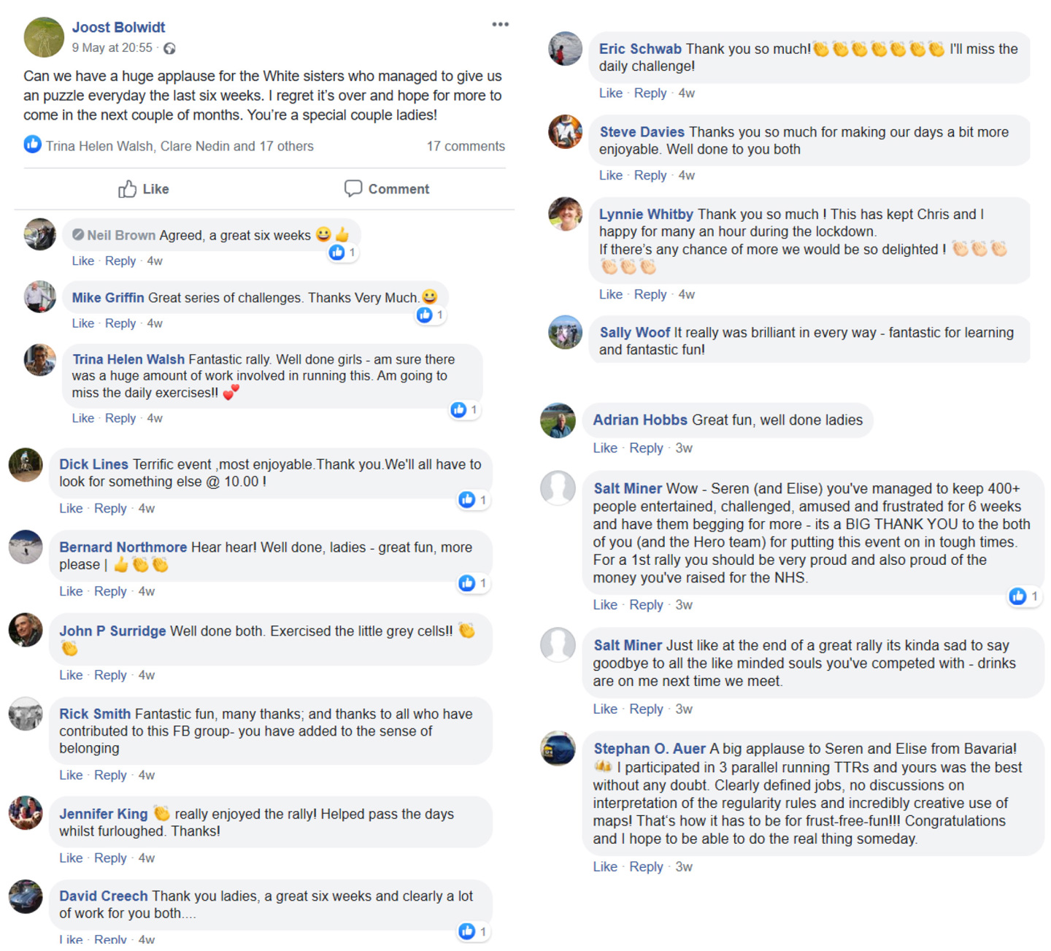Like Adrian Hobbs' comment
This screenshot has width=1051, height=951.
click(604, 448)
